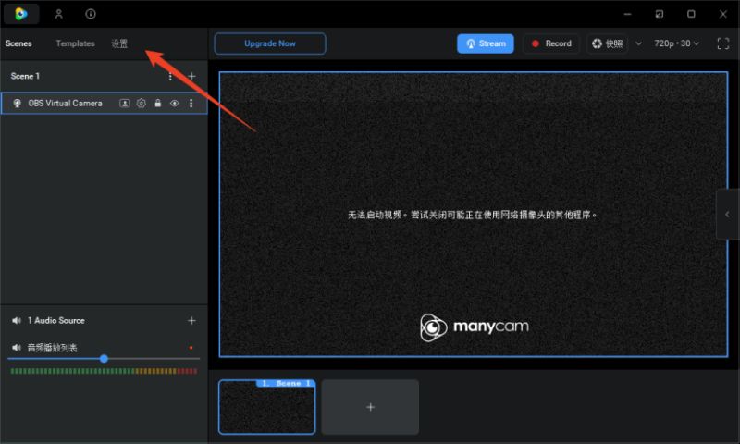Open OBS Virtual Camera three-dot menu
This screenshot has height=444, width=740.
(191, 103)
